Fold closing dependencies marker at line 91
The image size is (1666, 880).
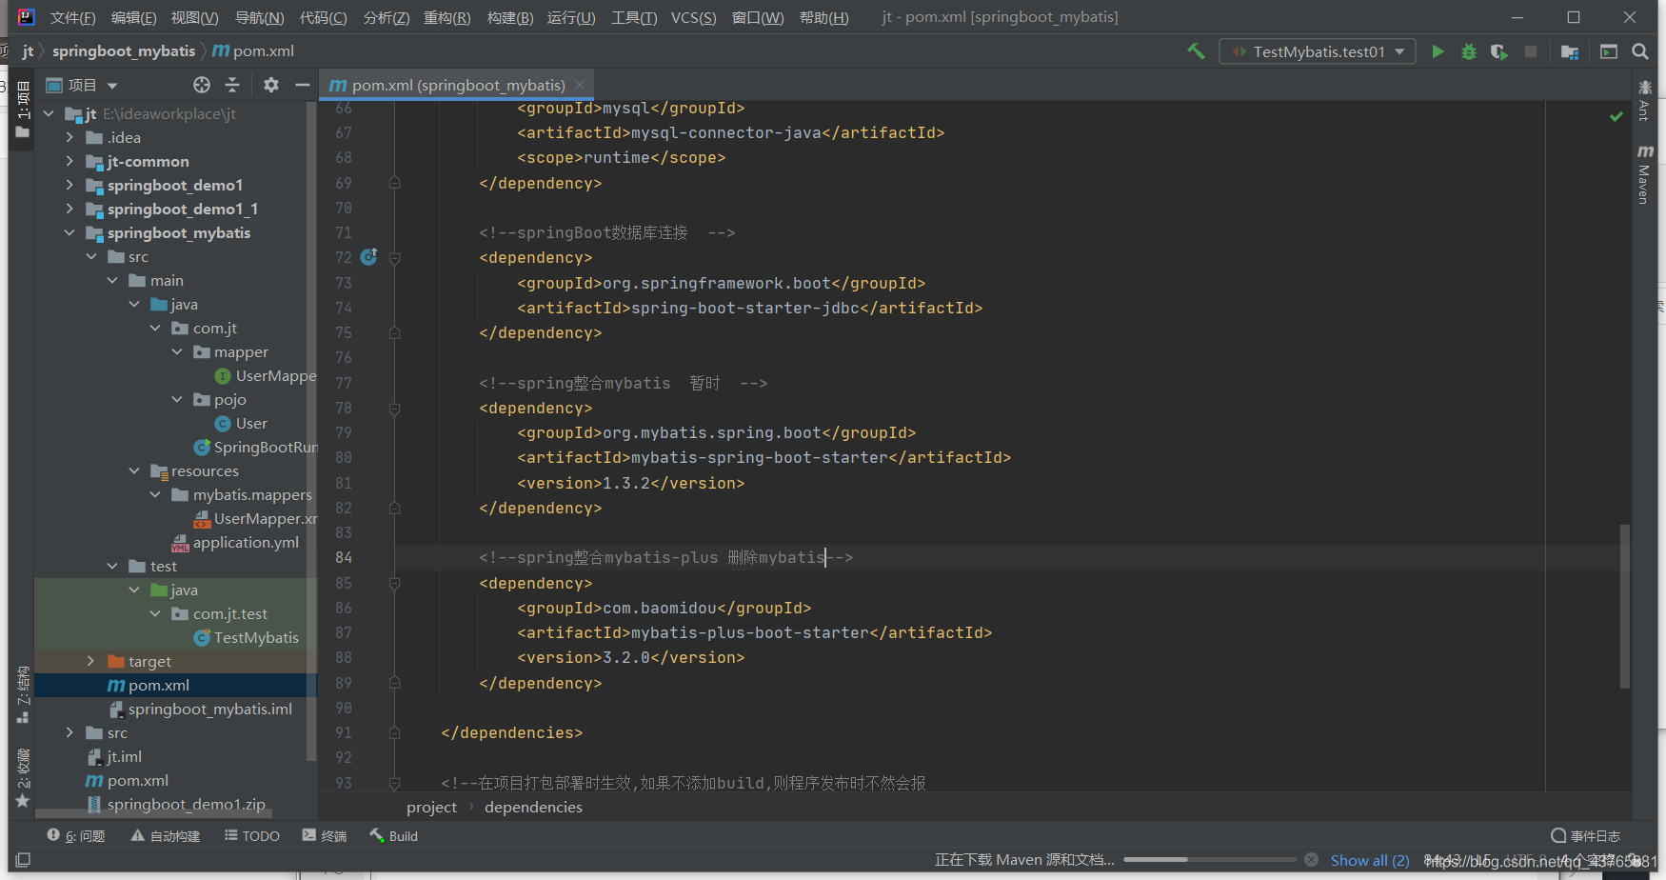394,732
